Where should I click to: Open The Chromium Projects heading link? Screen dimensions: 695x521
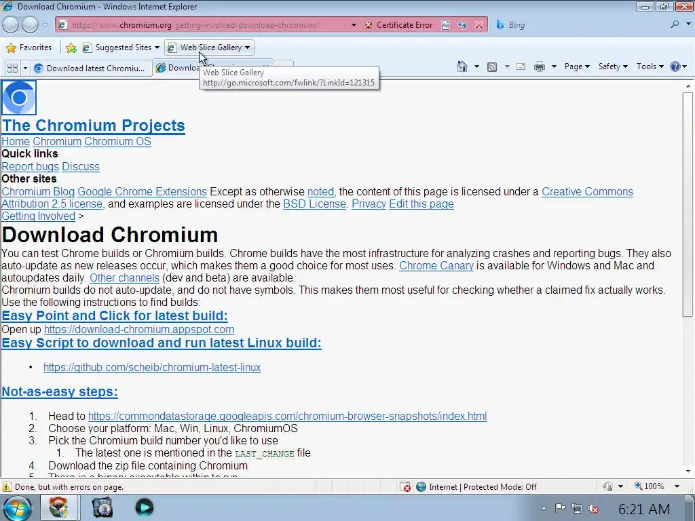tap(93, 126)
